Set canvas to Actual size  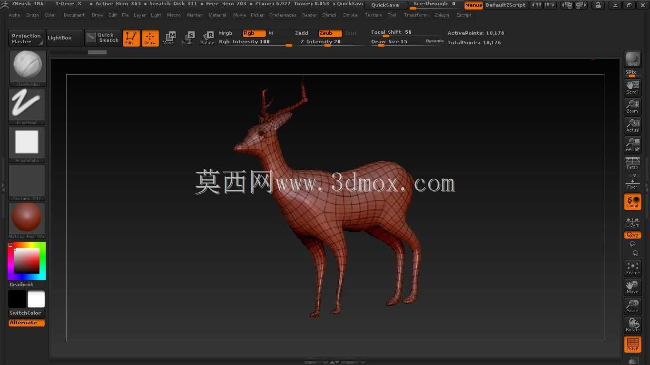[632, 125]
